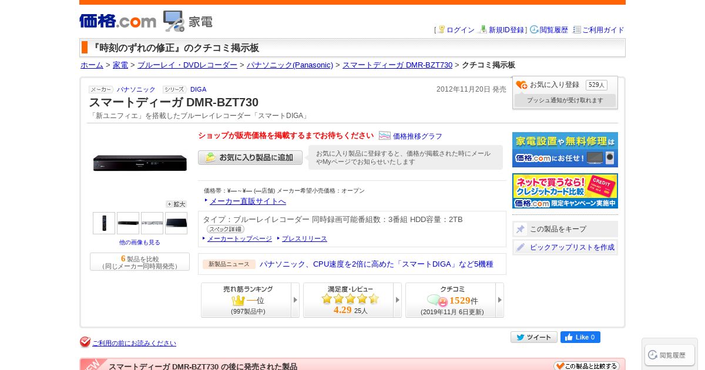Click the 価格.com site logo
This screenshot has height=370, width=705.
click(117, 21)
